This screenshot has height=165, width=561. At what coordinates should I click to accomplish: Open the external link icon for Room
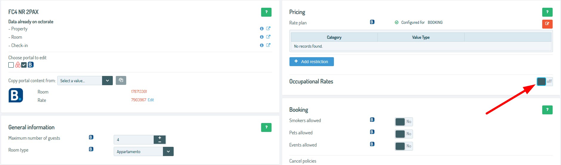click(x=268, y=37)
